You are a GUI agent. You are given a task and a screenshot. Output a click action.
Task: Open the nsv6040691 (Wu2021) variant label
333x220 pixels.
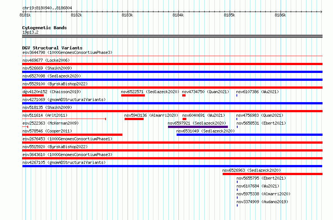204,115
